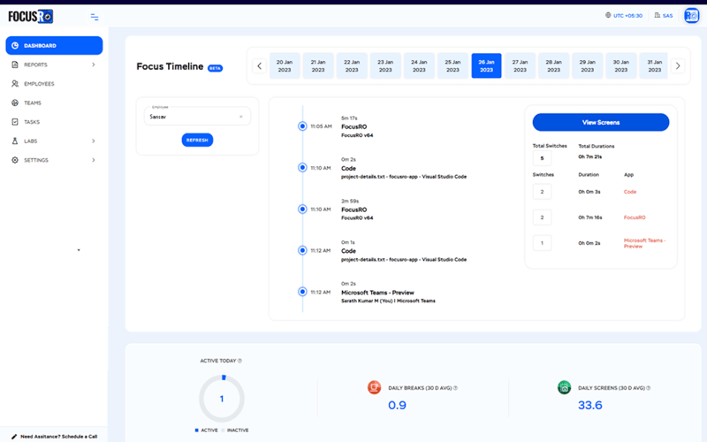Image resolution: width=707 pixels, height=442 pixels.
Task: Click the 11:12 AM Microsoft Teams timeline marker
Action: tap(302, 292)
